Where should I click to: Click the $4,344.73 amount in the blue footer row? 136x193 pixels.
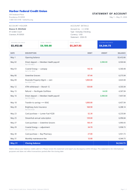(x=121, y=143)
